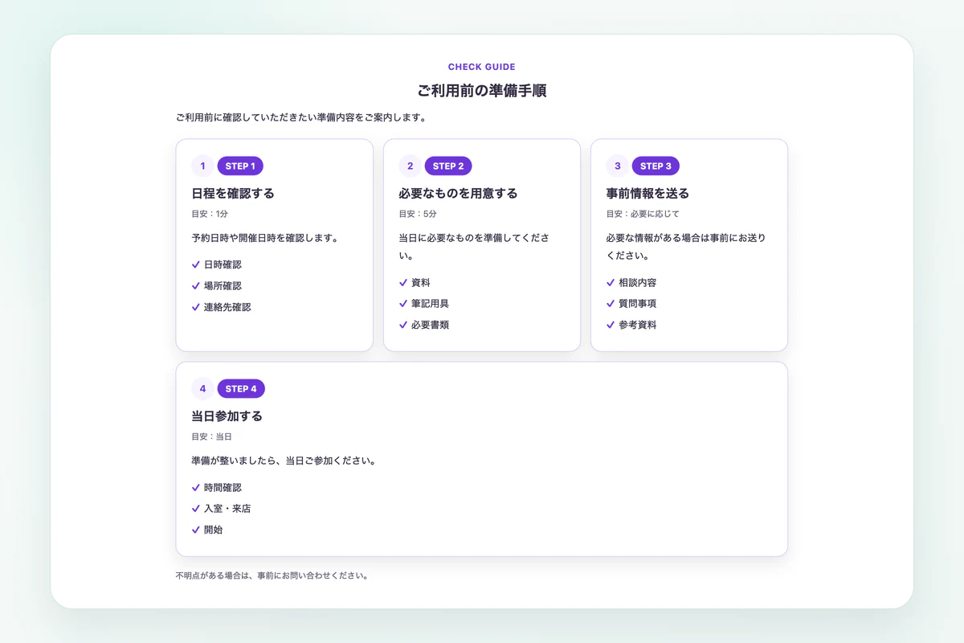Click the checkmark beside 参考資料
964x643 pixels.
coord(611,325)
